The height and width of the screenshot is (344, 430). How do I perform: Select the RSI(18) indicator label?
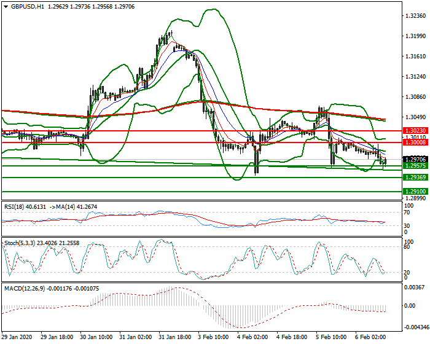coord(15,207)
